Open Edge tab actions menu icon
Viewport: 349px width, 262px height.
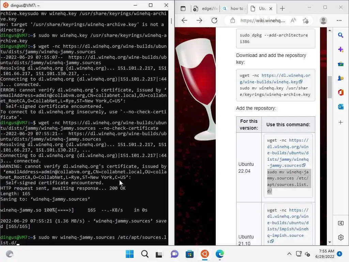tap(183, 9)
